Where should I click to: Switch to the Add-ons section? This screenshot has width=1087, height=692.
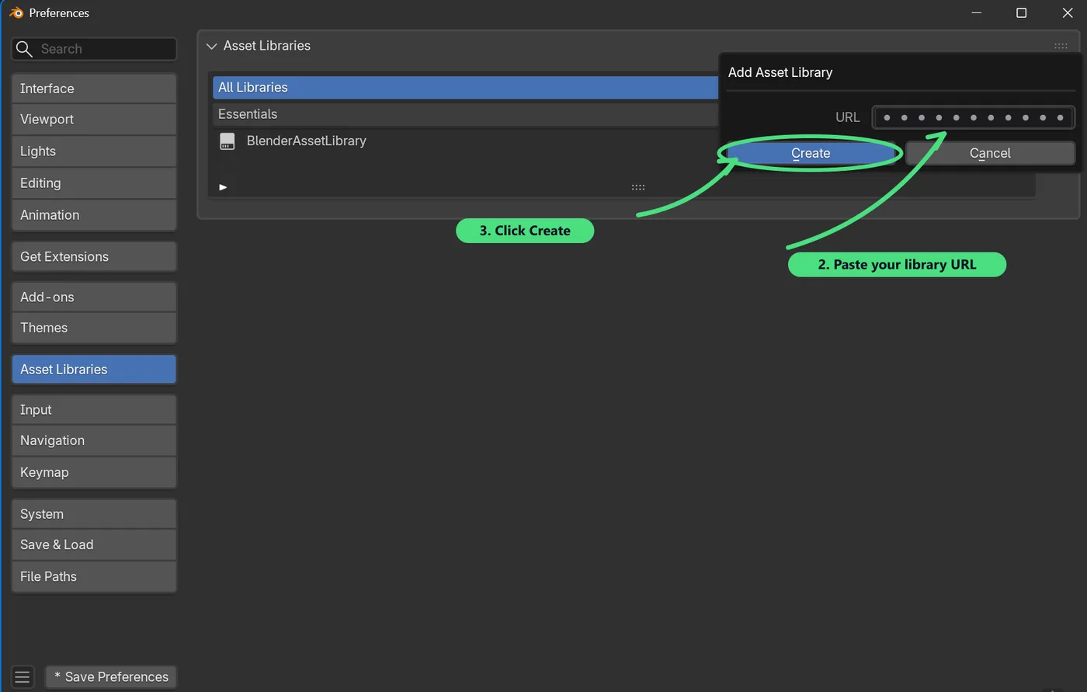coord(94,297)
